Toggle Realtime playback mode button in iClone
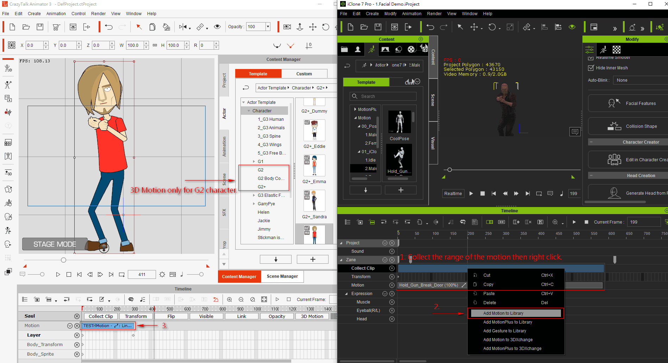 [453, 193]
